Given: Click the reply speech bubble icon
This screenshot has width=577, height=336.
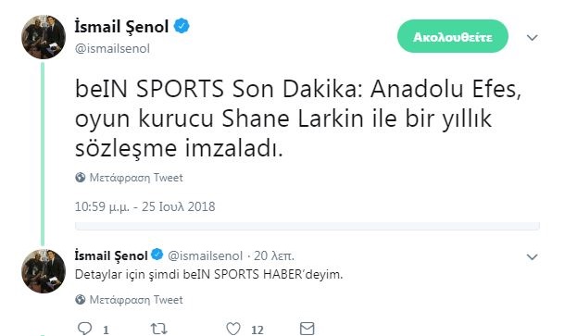Looking at the screenshot, I should (85, 328).
